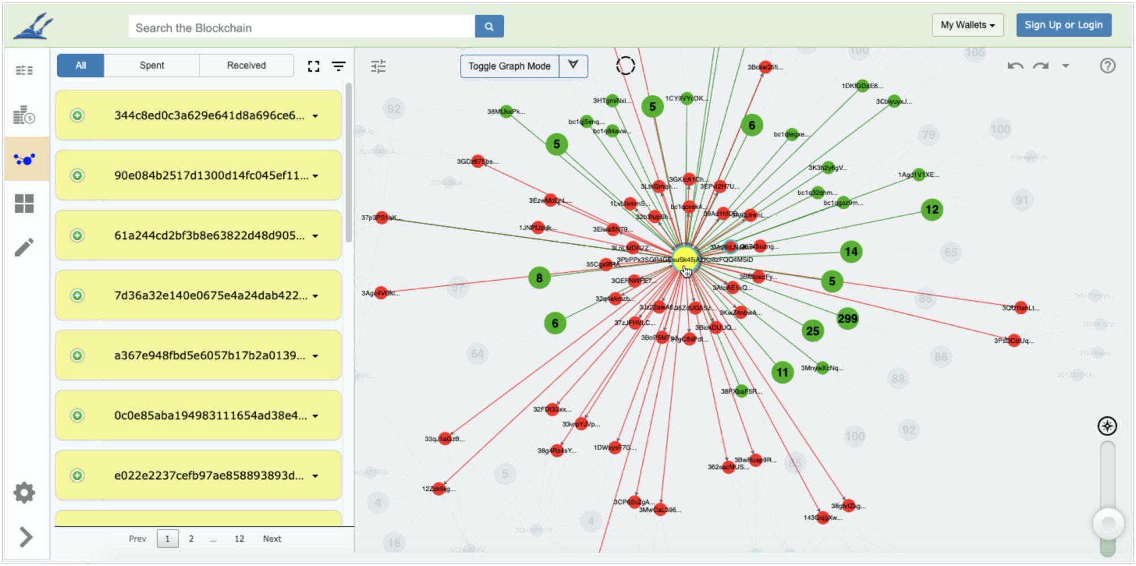Toggle plus icon on 344c8ed0c3a6 transaction
This screenshot has height=566, width=1136.
[77, 116]
